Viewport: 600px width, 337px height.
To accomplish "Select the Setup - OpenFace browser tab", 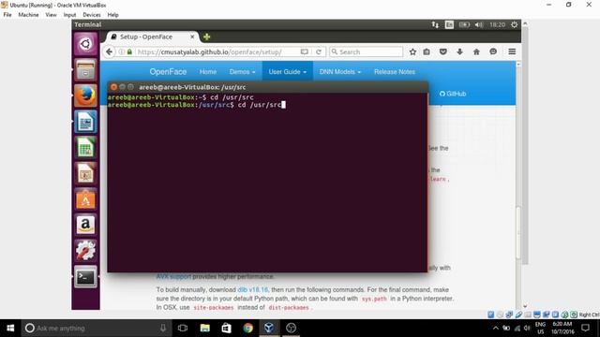I will (x=151, y=37).
